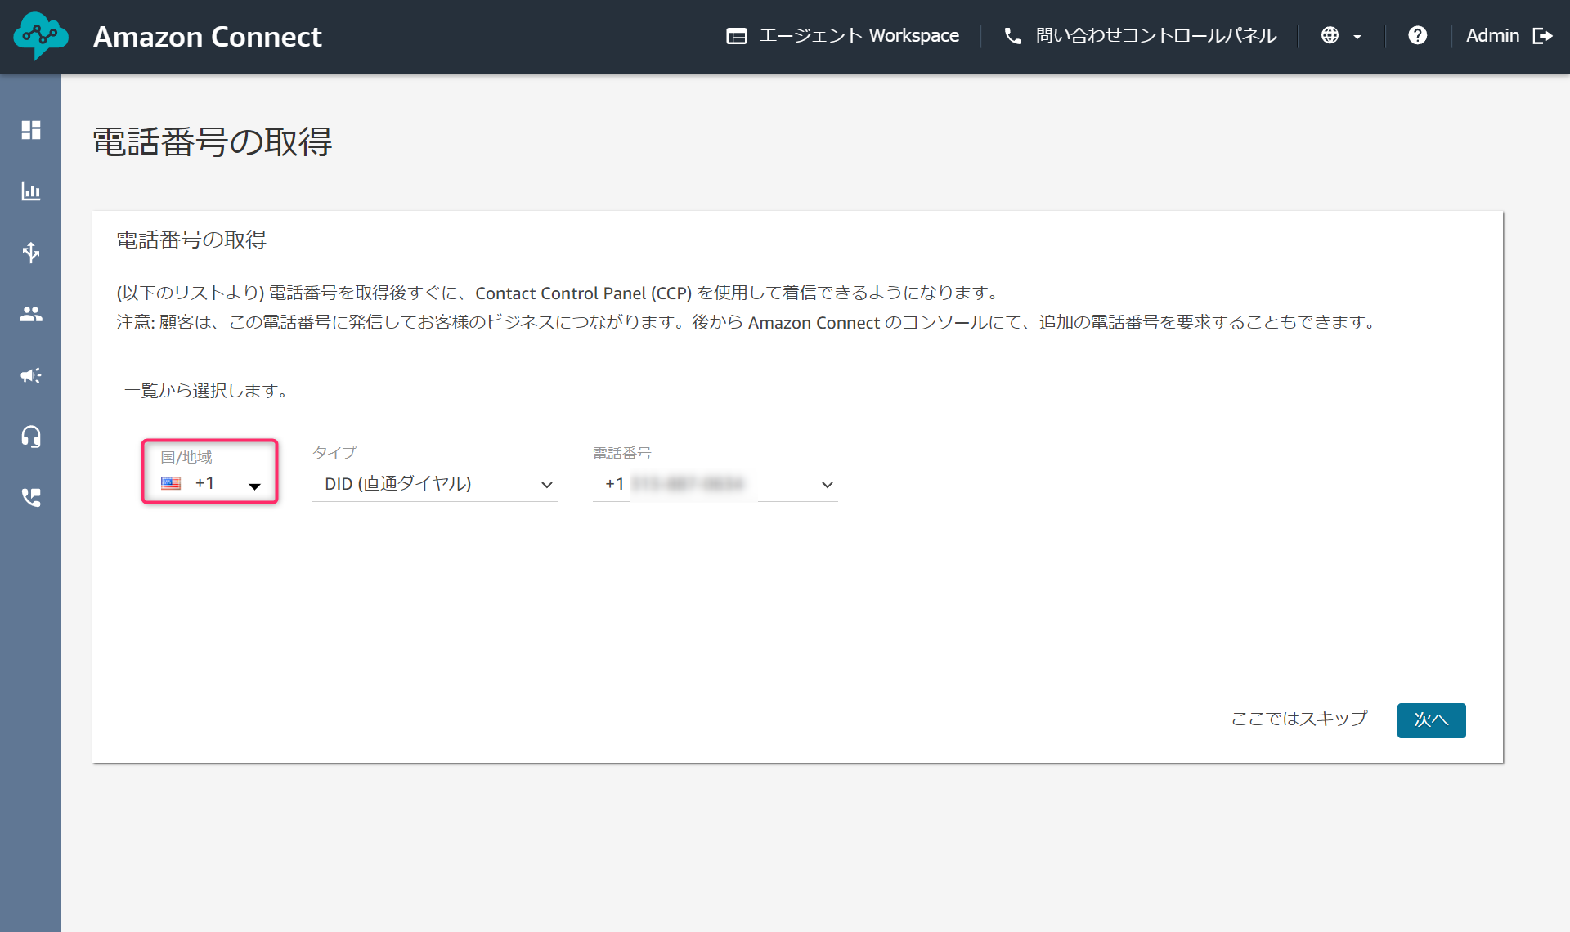1570x932 pixels.
Task: Click the Admin account name
Action: (1492, 35)
